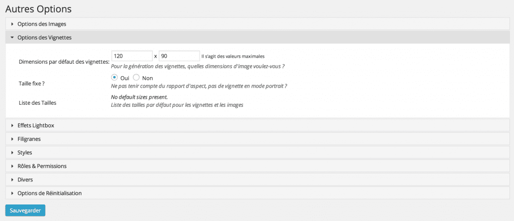Collapse the Options des Vignettes arrow
Image resolution: width=514 pixels, height=221 pixels.
[x=12, y=38]
